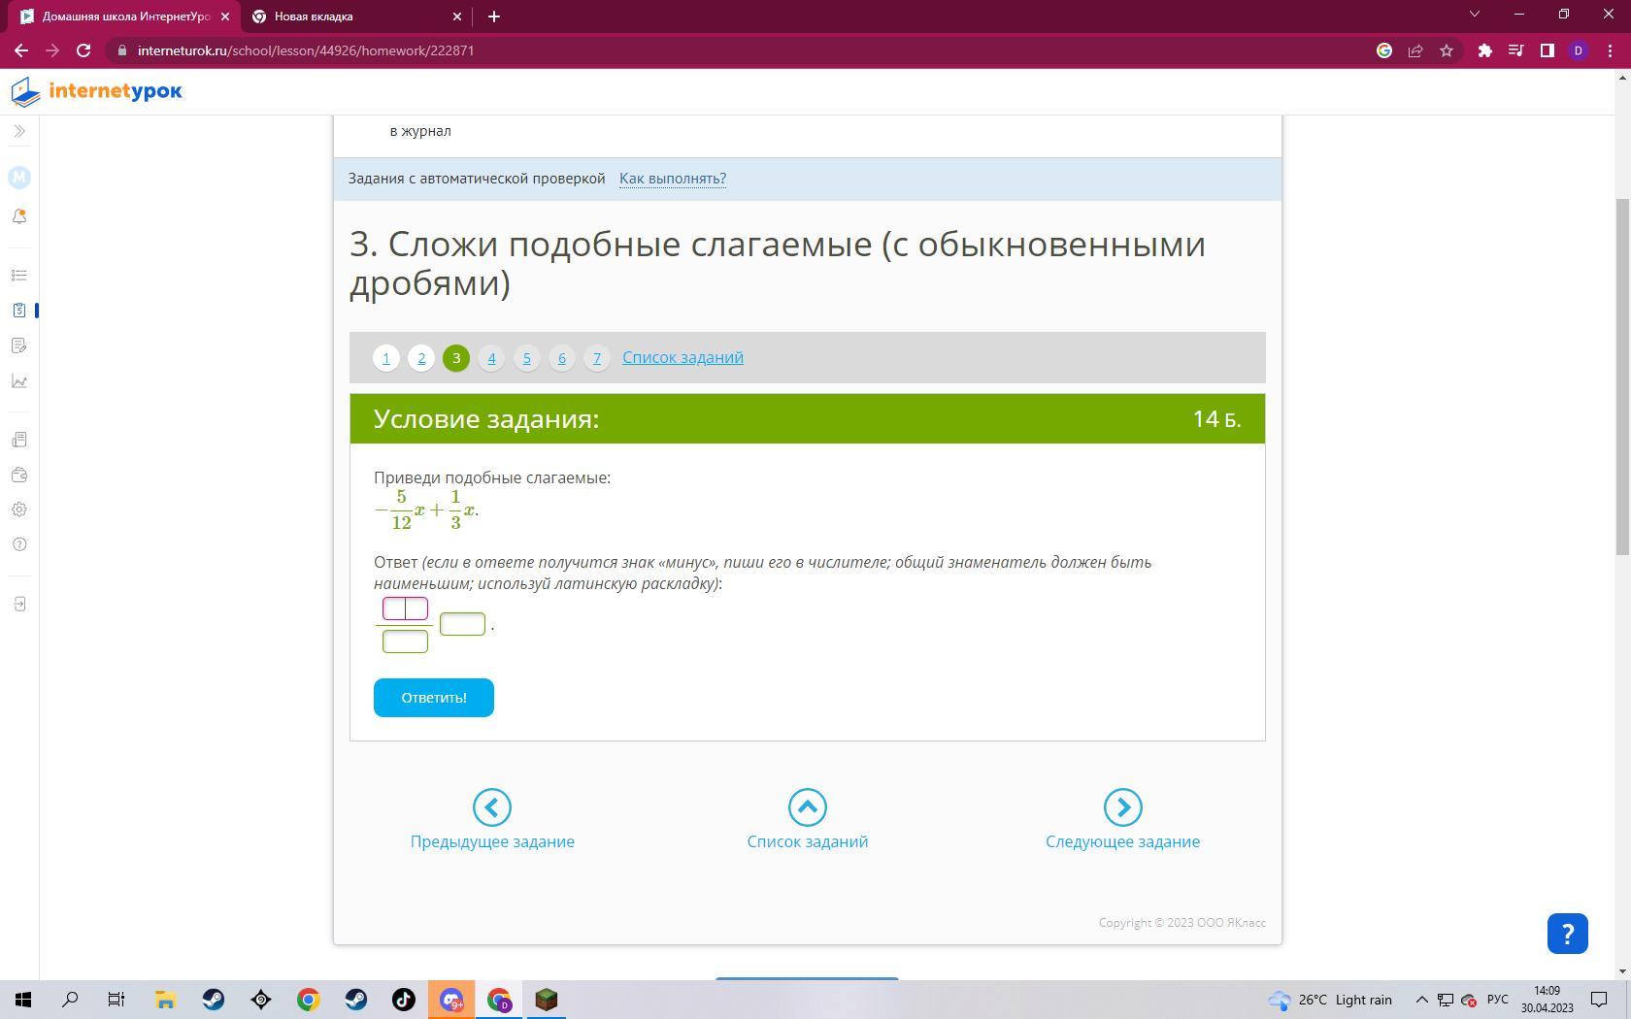Go to 'Предыдущее задание'
1631x1019 pixels.
[x=491, y=820]
